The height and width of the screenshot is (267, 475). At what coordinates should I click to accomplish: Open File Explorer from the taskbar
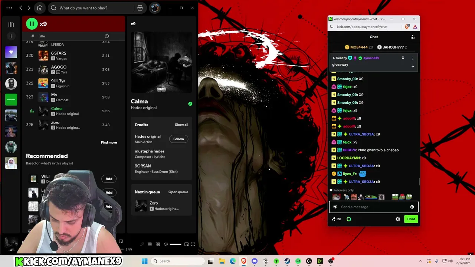pos(222,261)
